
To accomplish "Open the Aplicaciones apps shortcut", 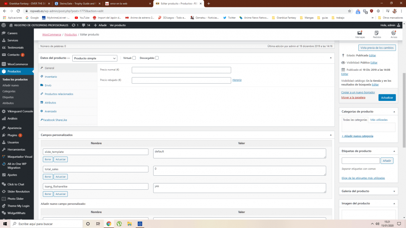I will tap(13, 18).
